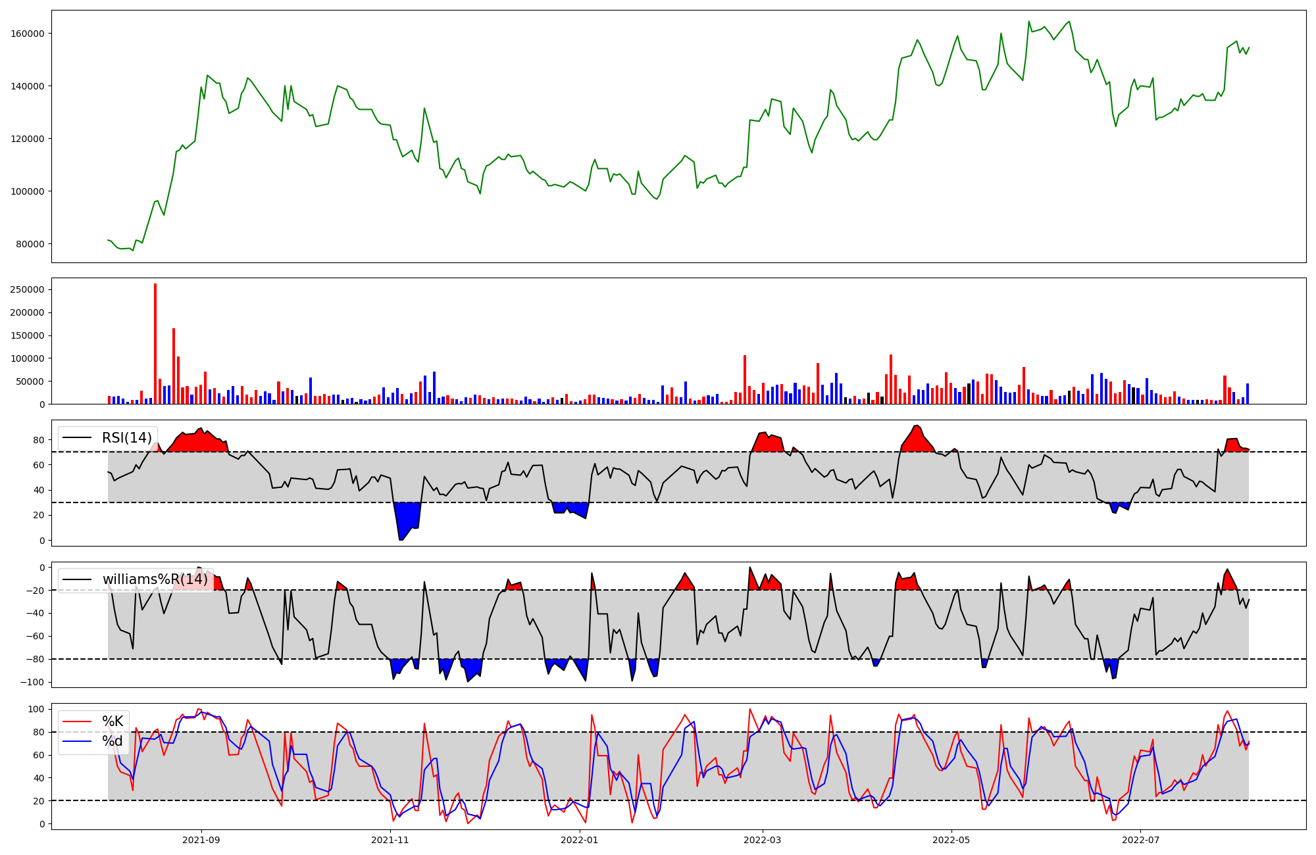Viewport: 1316px width, 855px height.
Task: Click the red %K legend line sample
Action: click(77, 721)
